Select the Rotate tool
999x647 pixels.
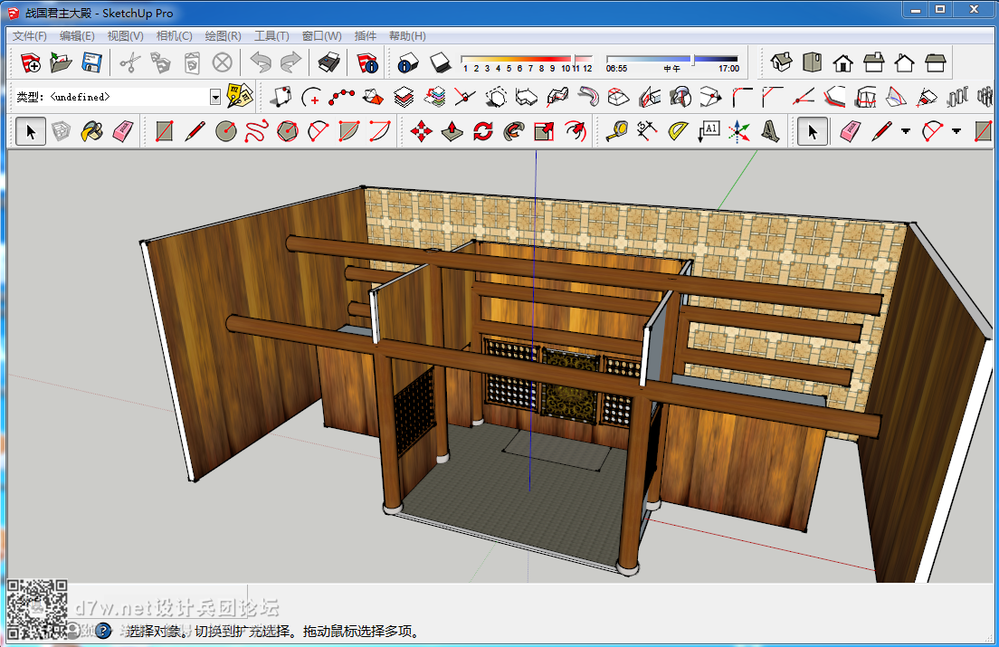tap(483, 131)
